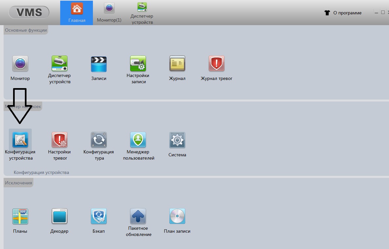Switch to the Главная tab

click(x=77, y=13)
